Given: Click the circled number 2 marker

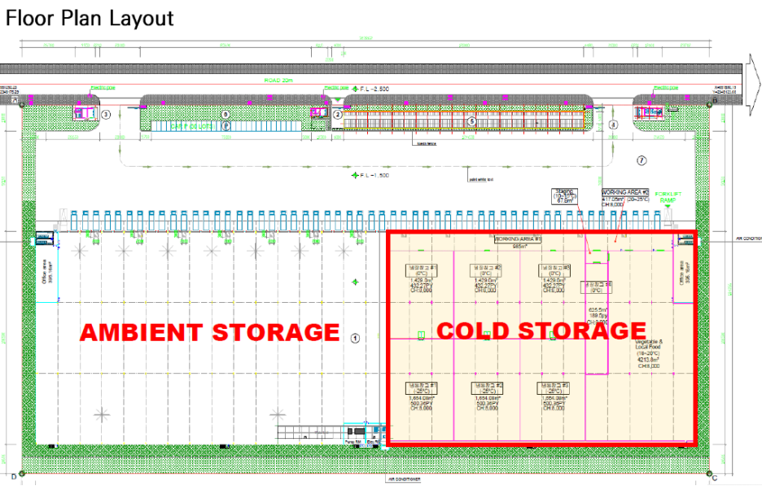Looking at the screenshot, I should (x=338, y=115).
